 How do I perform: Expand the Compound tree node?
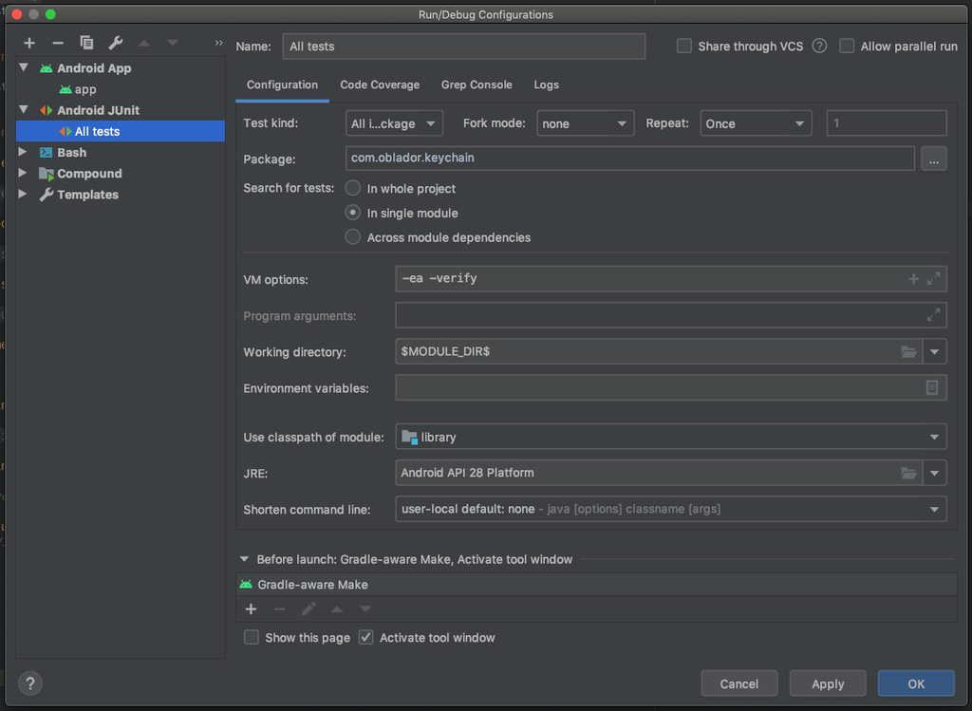click(x=23, y=173)
